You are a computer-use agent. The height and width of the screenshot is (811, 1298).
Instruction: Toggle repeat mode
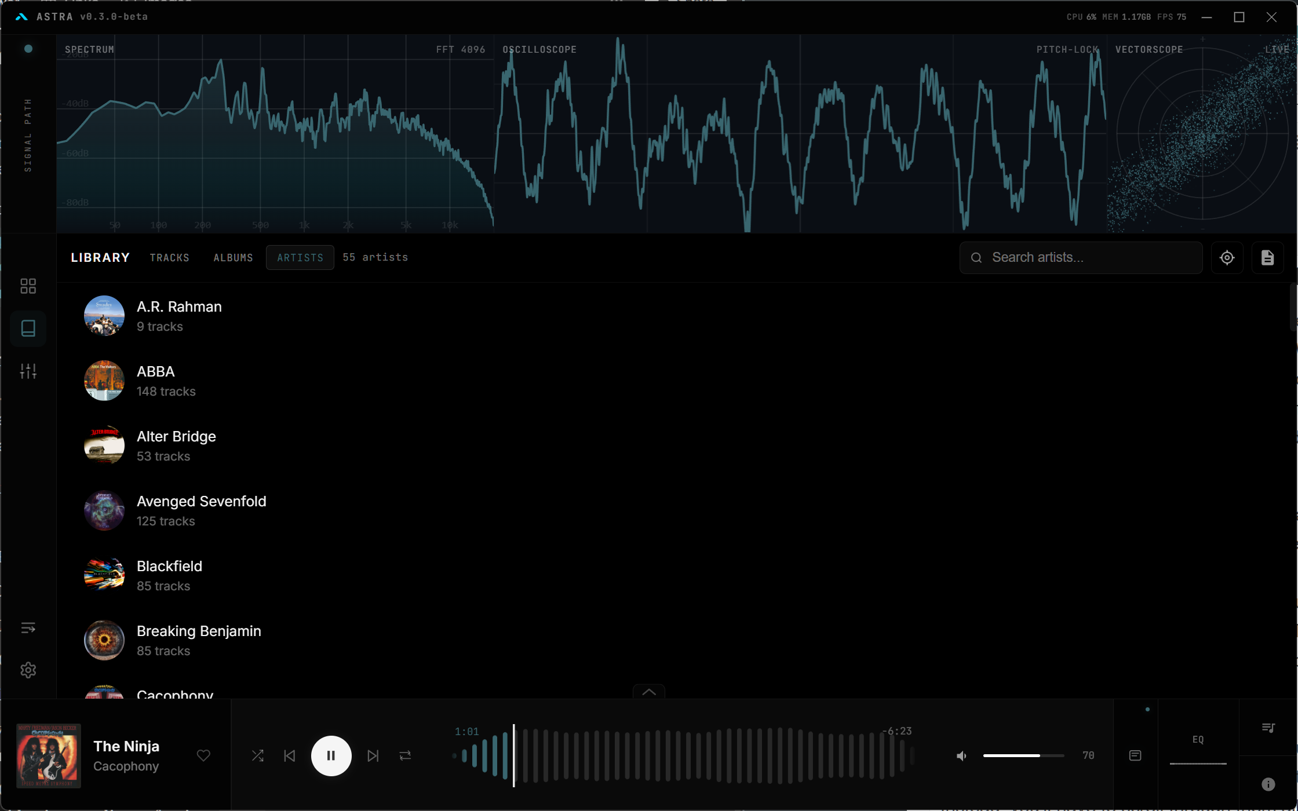[405, 755]
